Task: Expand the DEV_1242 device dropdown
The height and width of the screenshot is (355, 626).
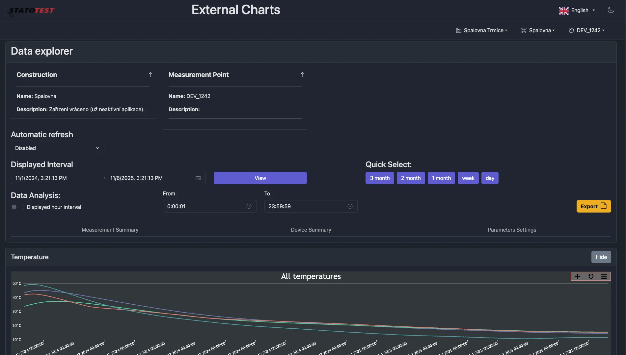Action: click(586, 30)
